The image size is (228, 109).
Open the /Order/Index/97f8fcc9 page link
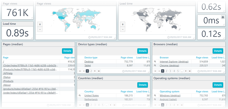pyautogui.click(x=30, y=66)
